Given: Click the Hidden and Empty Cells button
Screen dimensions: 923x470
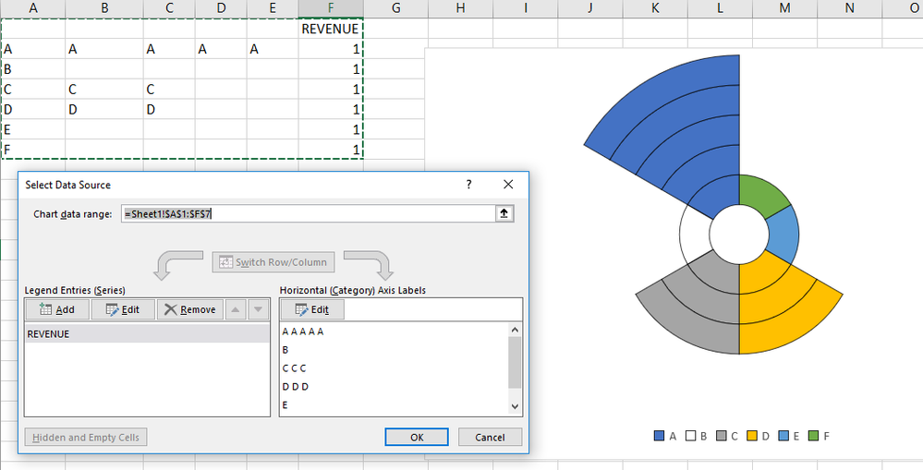Looking at the screenshot, I should point(86,437).
